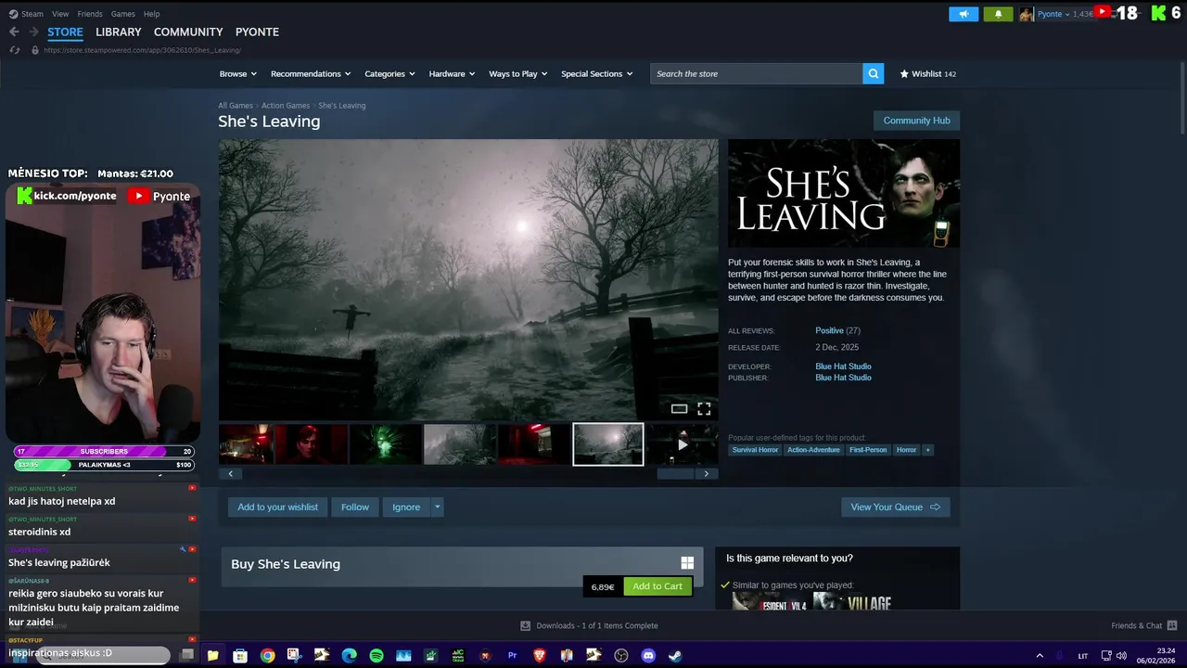
Task: Select the First-Person tag
Action: tap(868, 450)
